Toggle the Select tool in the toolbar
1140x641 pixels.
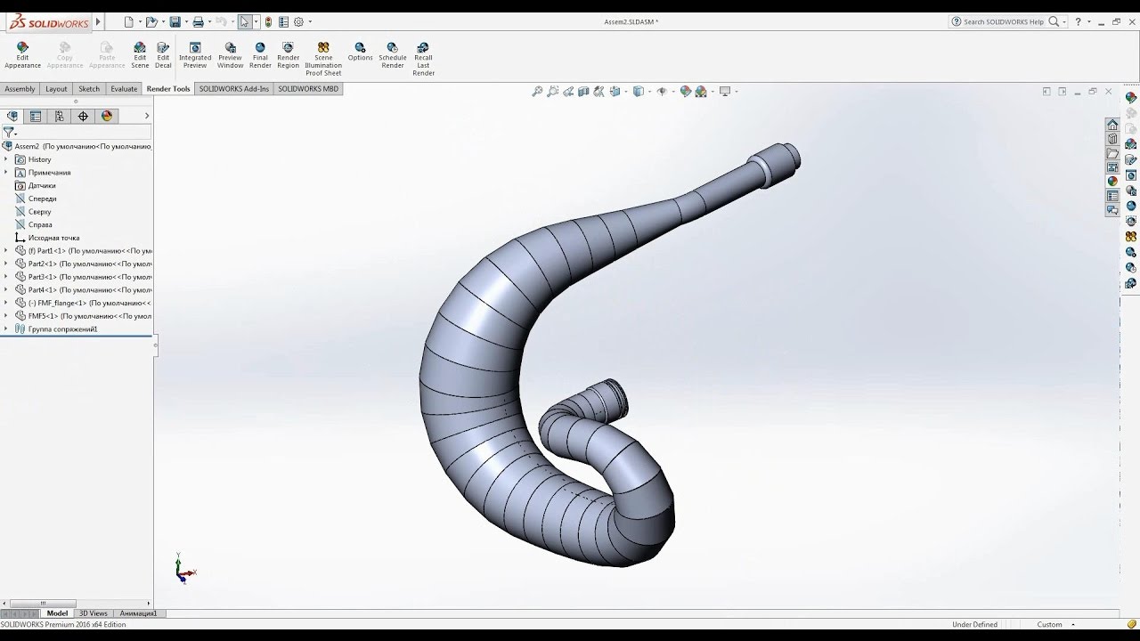[244, 21]
